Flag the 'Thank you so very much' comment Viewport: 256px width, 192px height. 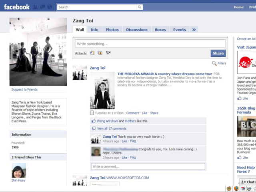tap(133, 141)
